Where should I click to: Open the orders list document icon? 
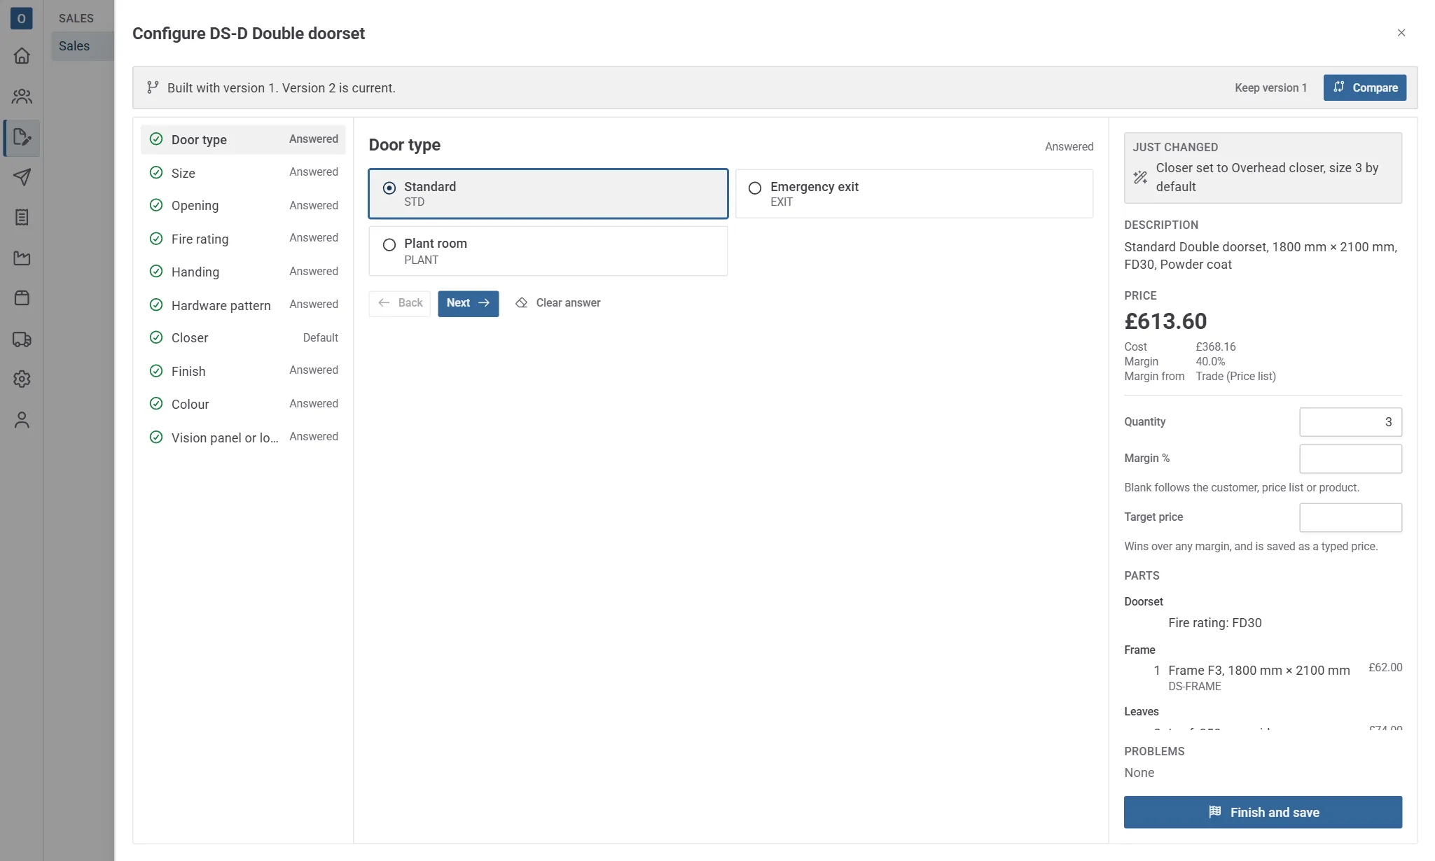22,218
